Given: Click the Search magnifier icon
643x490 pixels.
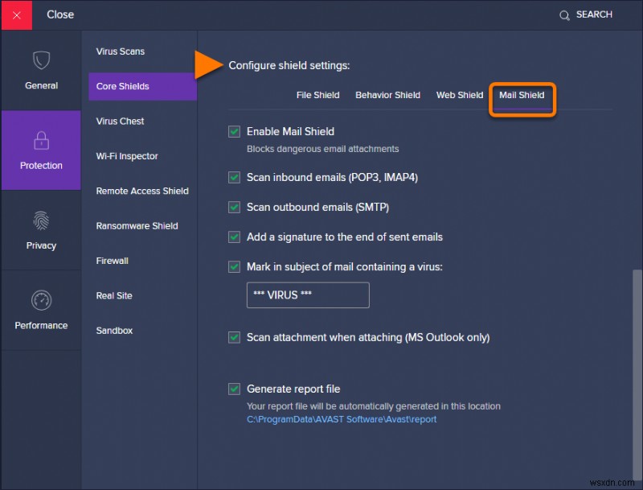Looking at the screenshot, I should point(563,14).
